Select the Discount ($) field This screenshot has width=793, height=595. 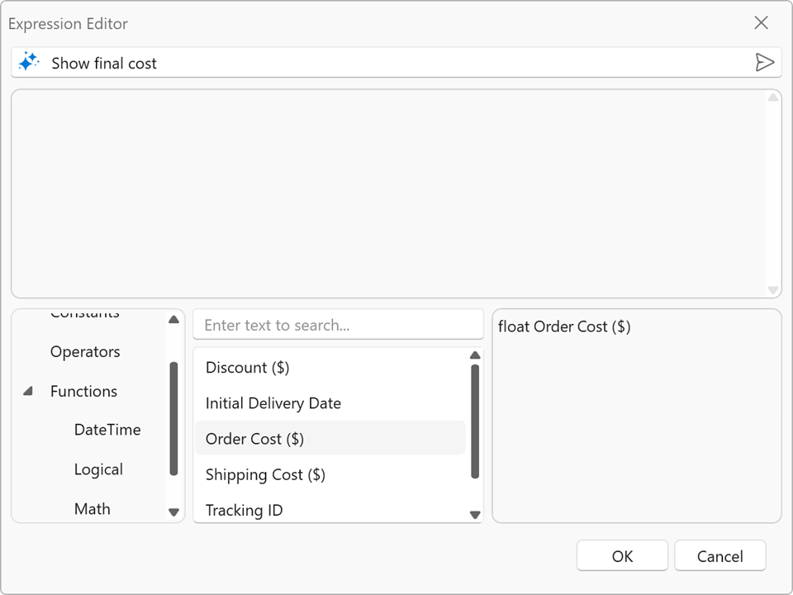330,367
